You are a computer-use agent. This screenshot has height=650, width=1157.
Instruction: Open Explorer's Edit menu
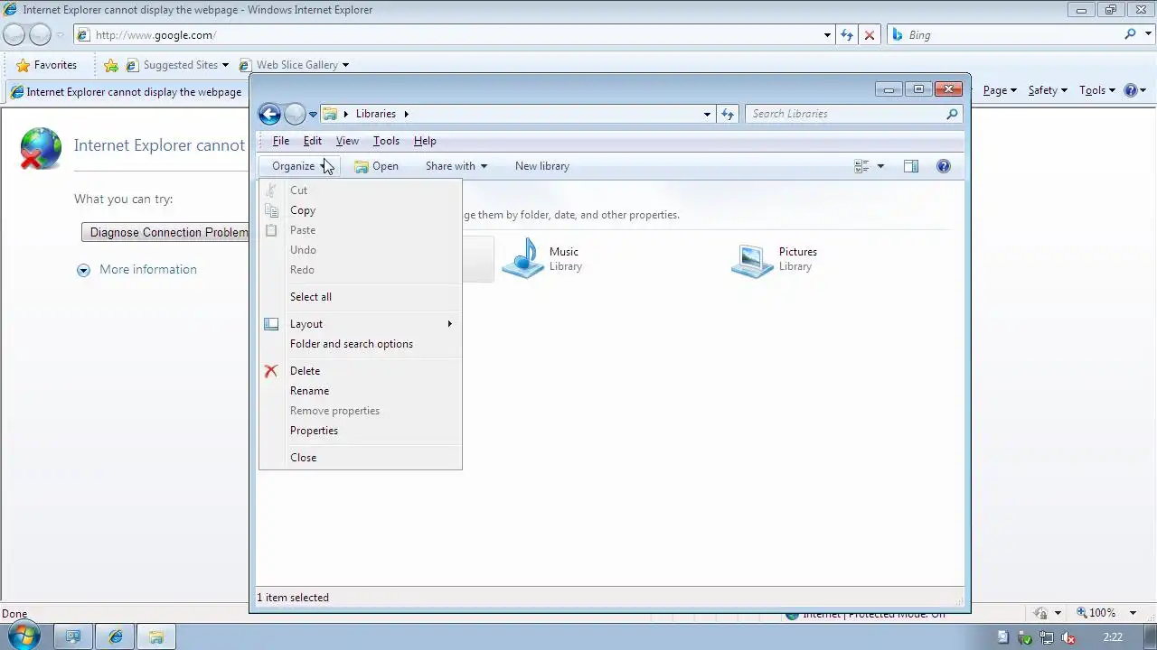313,141
